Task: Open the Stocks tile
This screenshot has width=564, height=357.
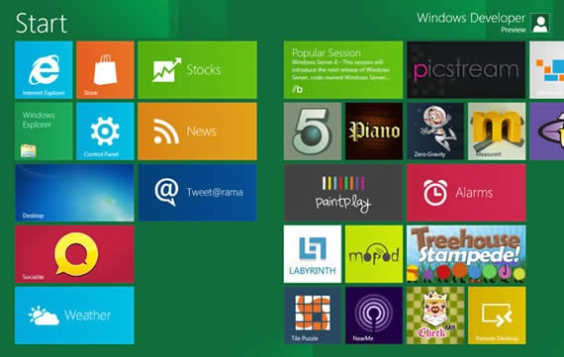Action: click(x=197, y=70)
